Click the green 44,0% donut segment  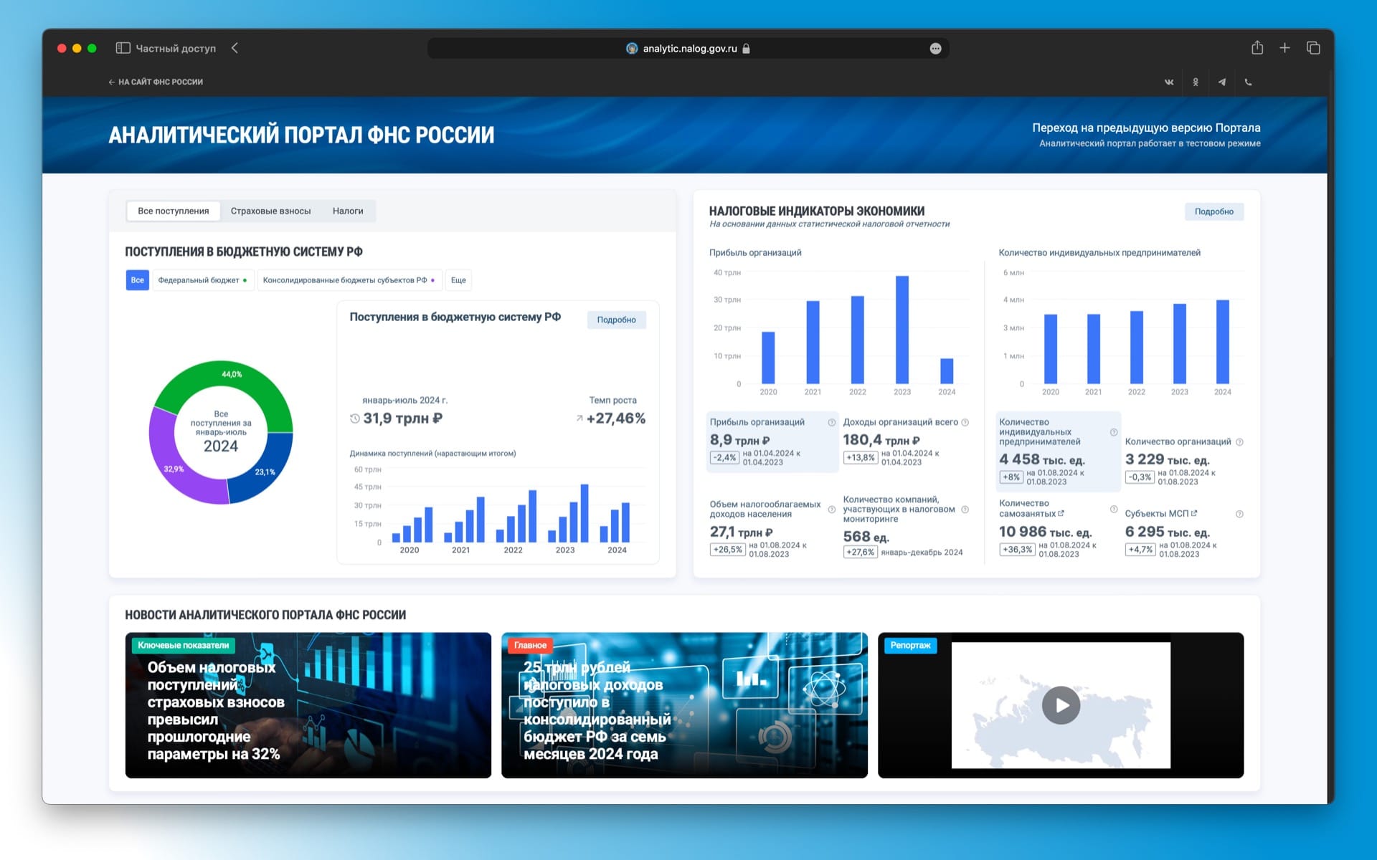pyautogui.click(x=231, y=376)
